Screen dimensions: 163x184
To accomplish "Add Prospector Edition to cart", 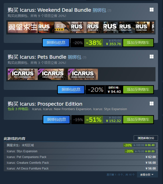I will pos(138,120).
